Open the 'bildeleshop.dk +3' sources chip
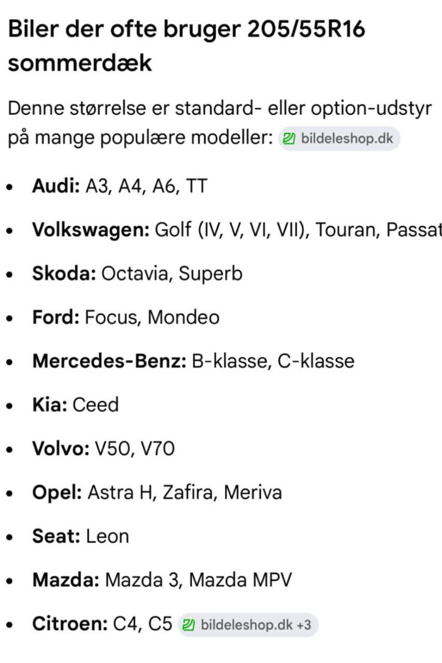The image size is (442, 663). coord(248,625)
